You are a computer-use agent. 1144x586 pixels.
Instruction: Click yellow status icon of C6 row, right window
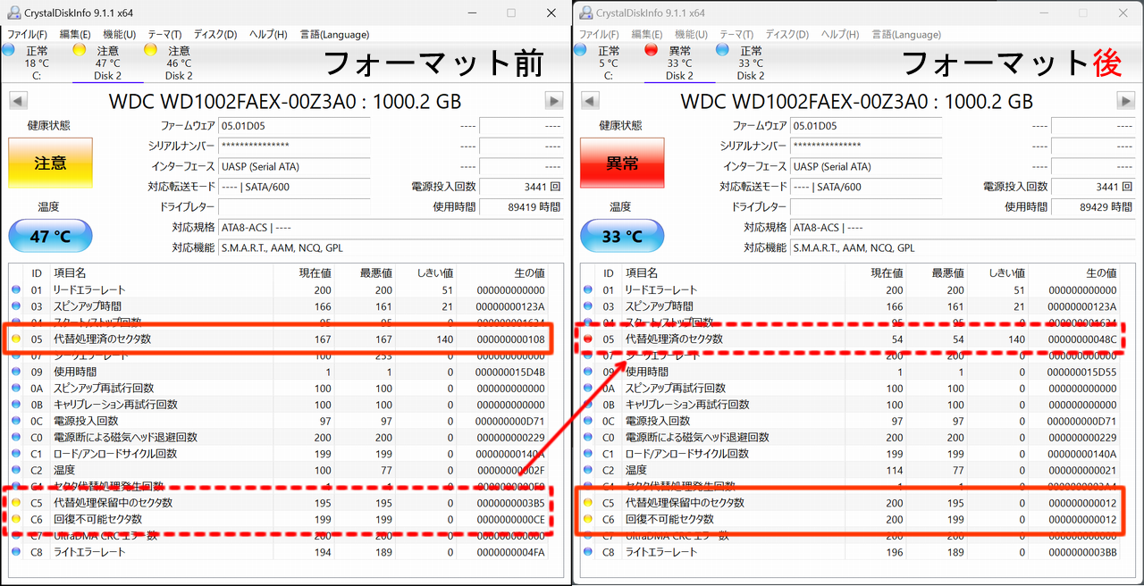click(x=587, y=519)
